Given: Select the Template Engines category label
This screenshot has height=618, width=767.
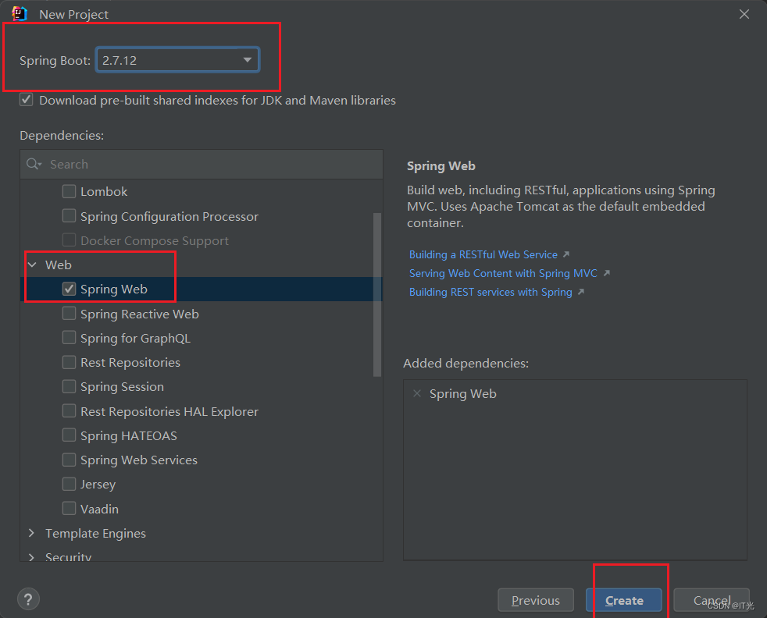Looking at the screenshot, I should tap(95, 533).
